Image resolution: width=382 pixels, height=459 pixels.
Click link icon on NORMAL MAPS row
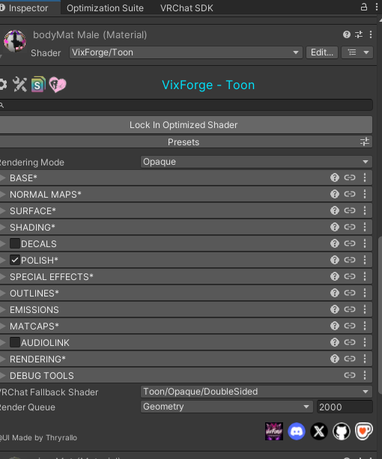tap(350, 194)
